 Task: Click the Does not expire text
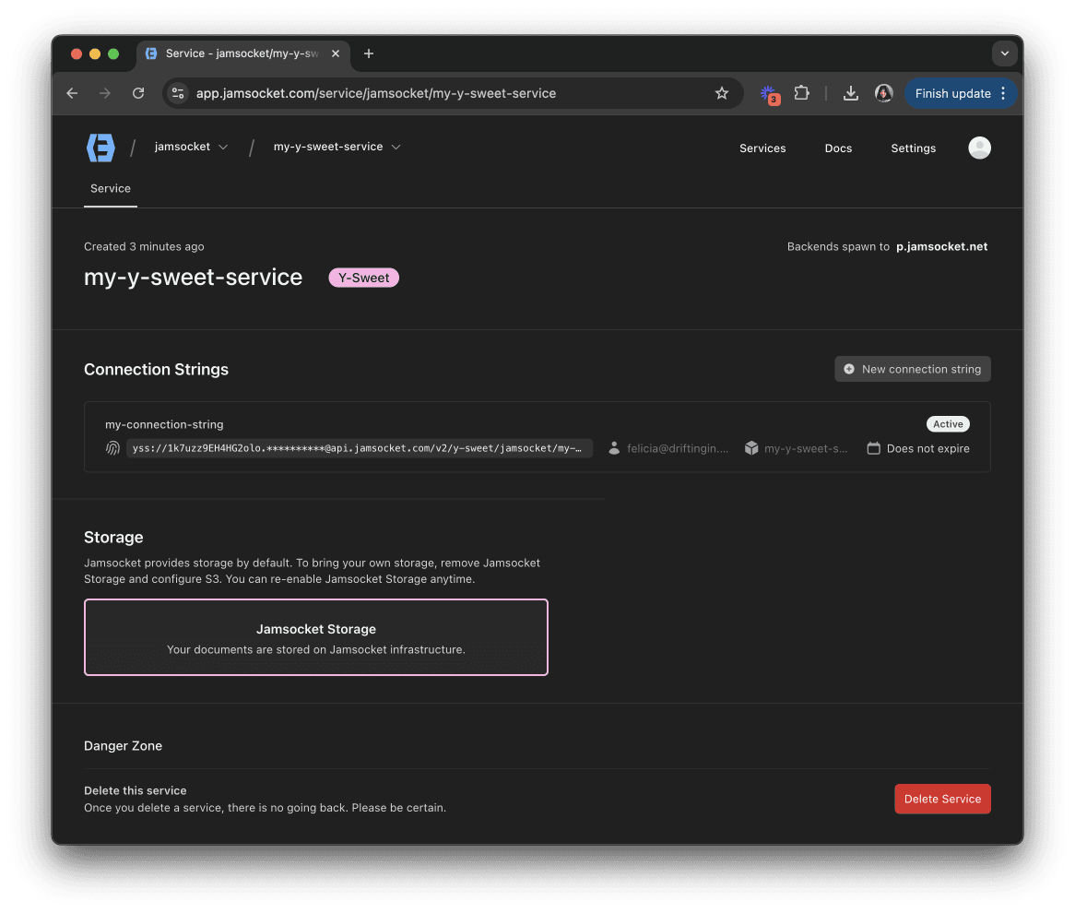point(928,448)
